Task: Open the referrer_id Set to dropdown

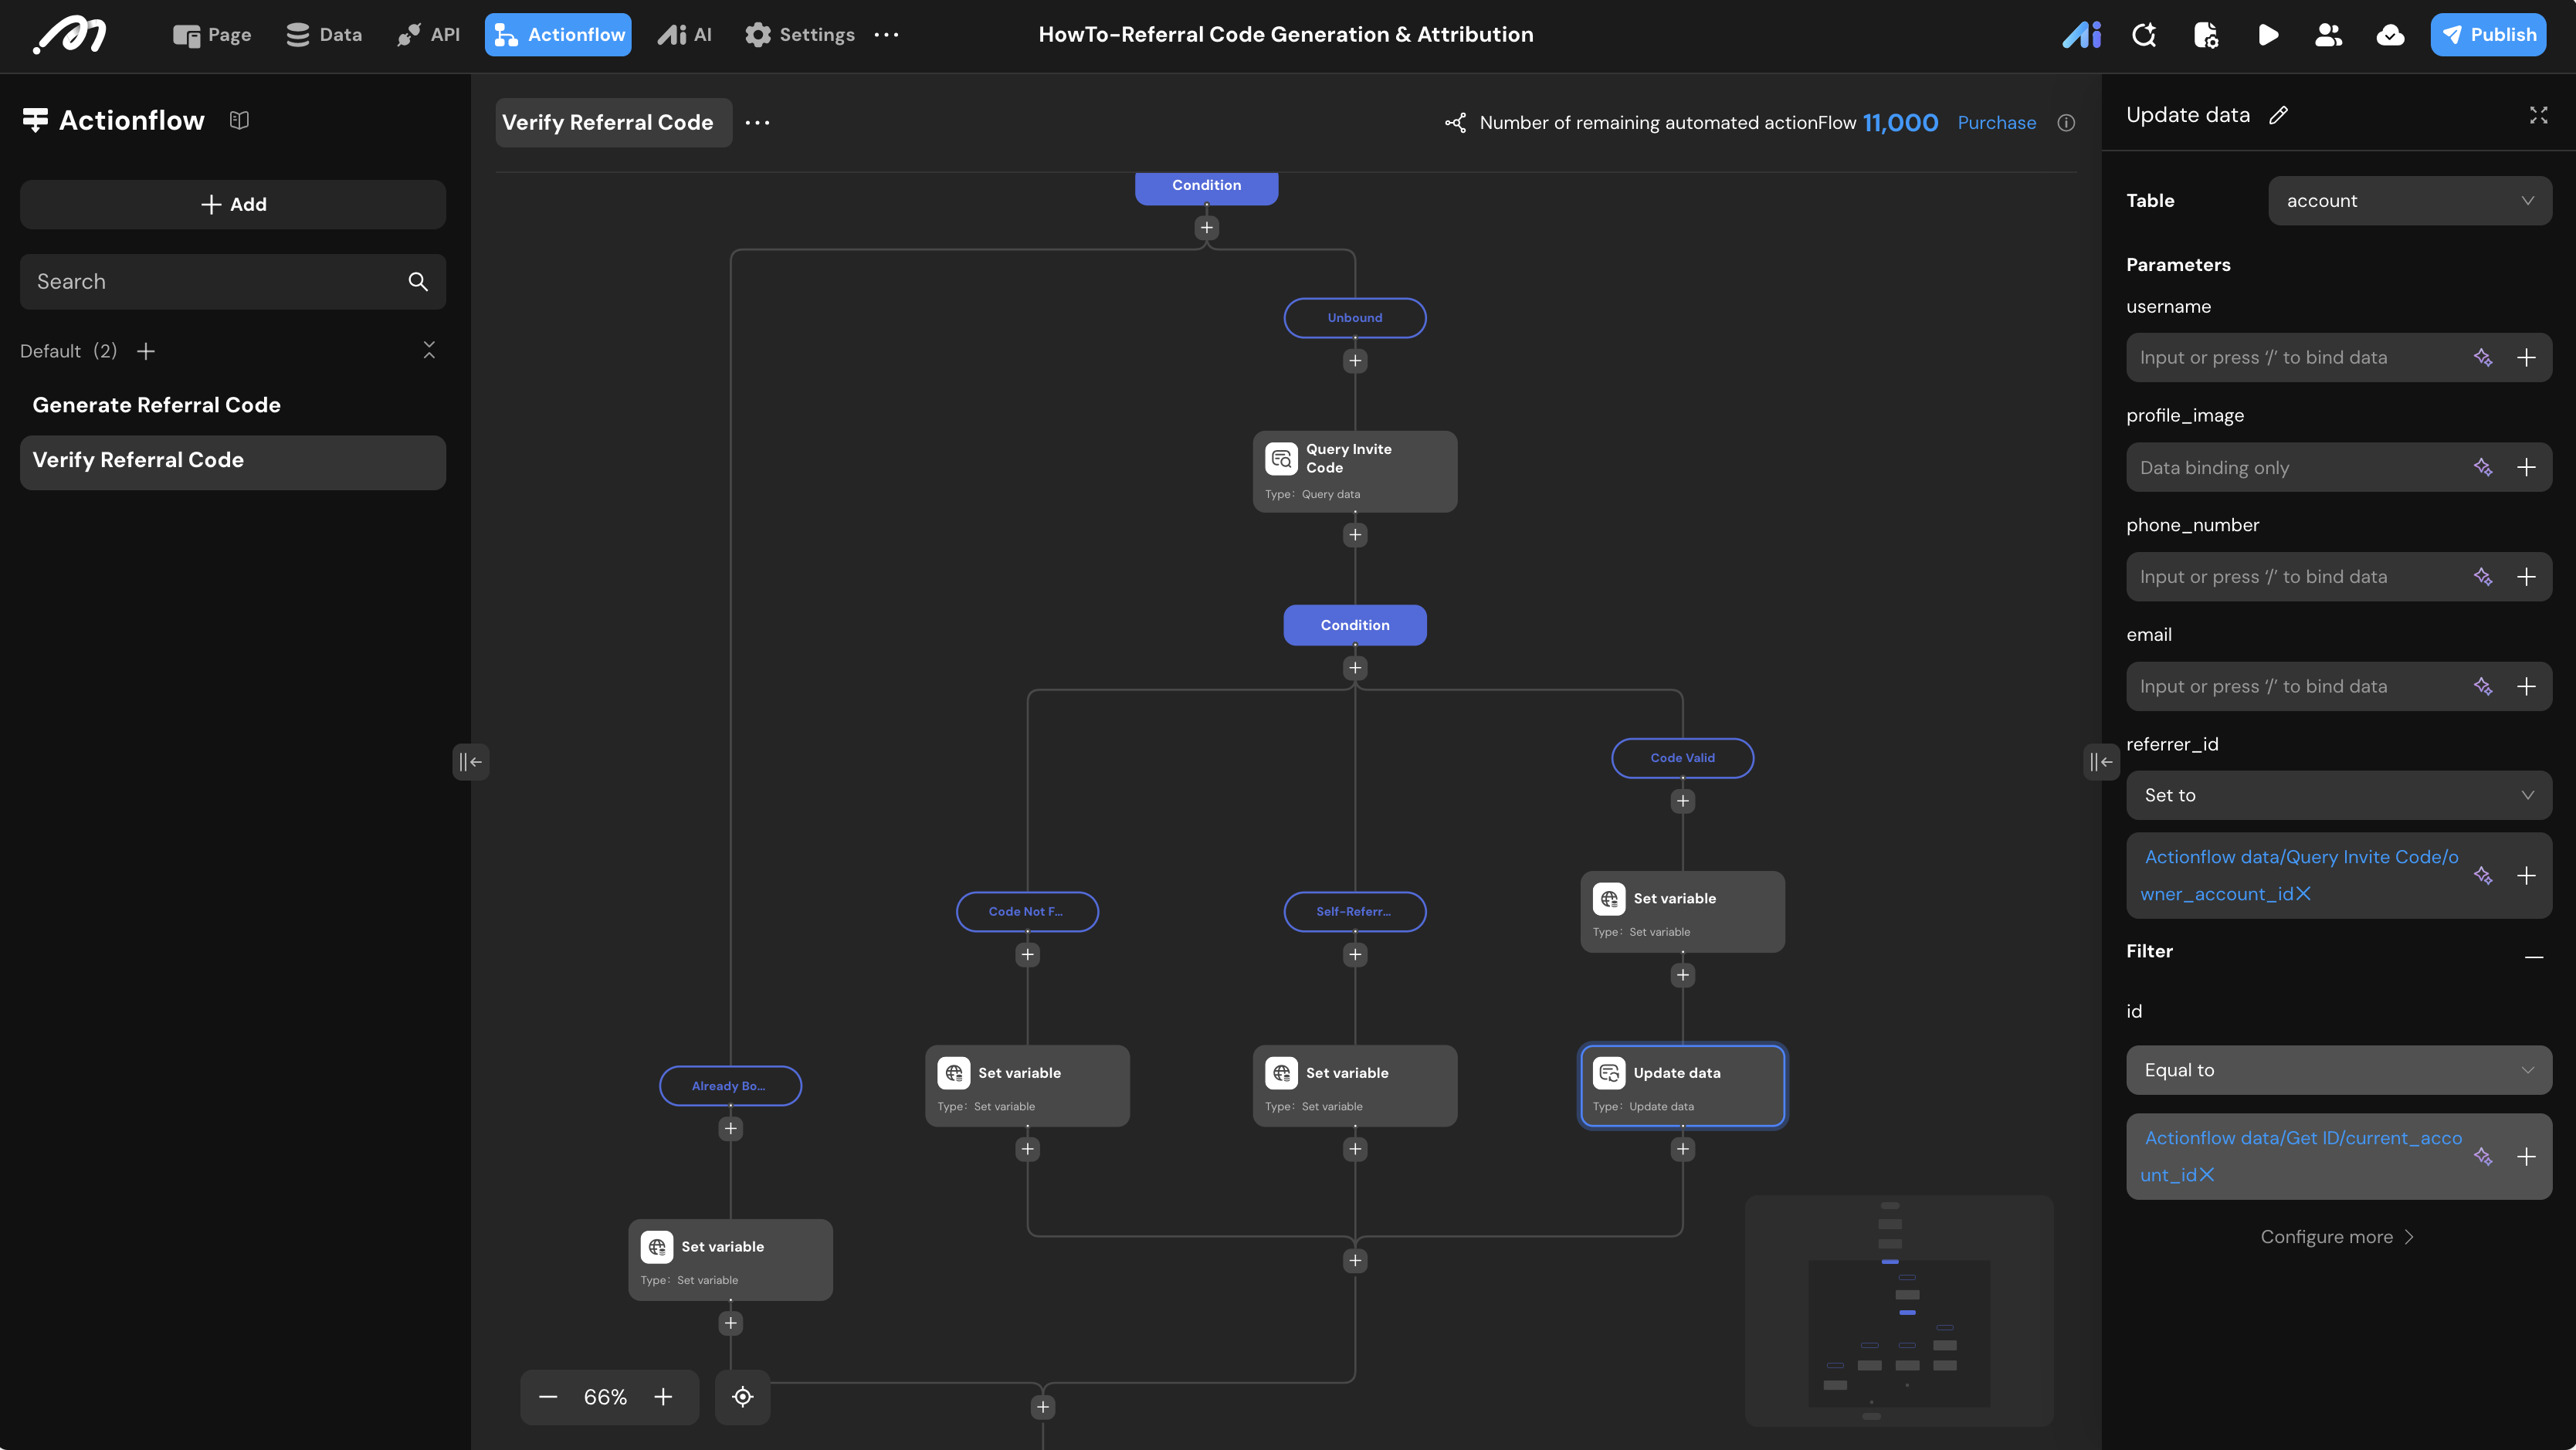Action: (2338, 795)
